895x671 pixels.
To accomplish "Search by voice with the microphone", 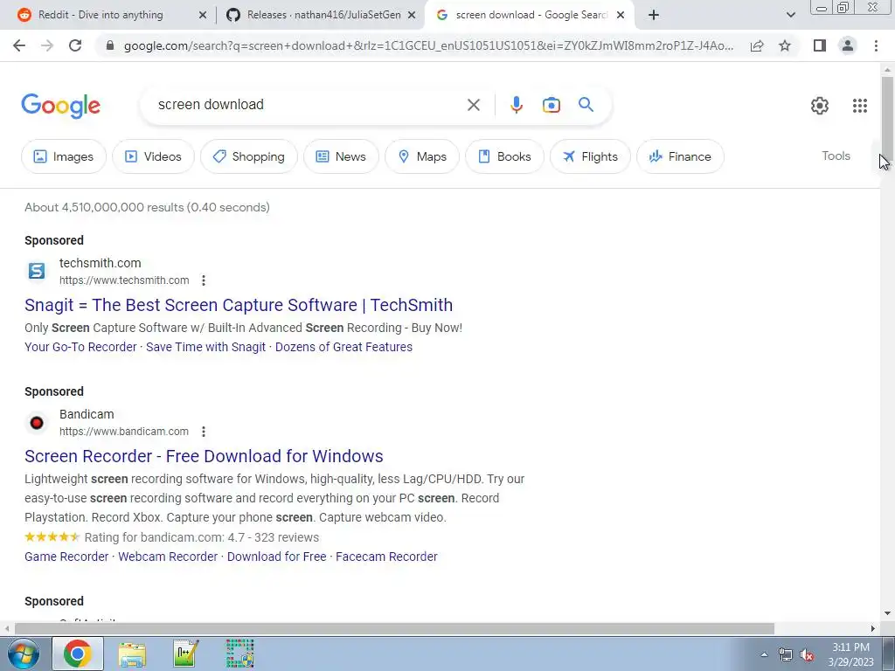I will [516, 105].
